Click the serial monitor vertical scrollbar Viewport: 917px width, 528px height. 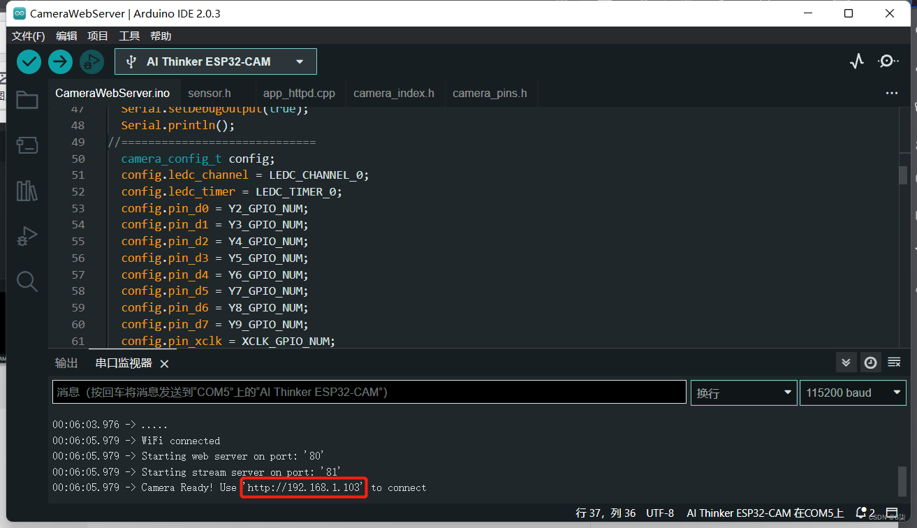coord(902,481)
